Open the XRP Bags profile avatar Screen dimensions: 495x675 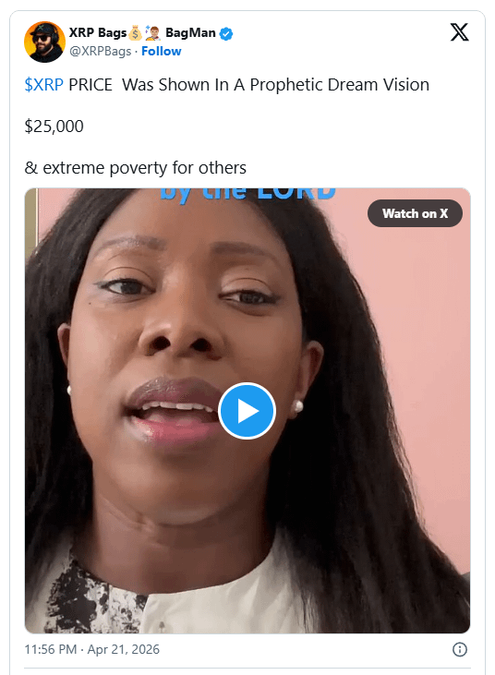point(44,42)
